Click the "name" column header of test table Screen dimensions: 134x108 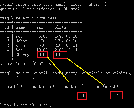pyautogui.click(x=20, y=27)
